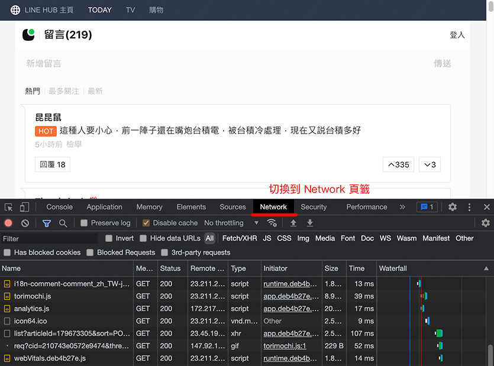
Task: Click the 回覆 18 reply button
Action: click(x=53, y=164)
